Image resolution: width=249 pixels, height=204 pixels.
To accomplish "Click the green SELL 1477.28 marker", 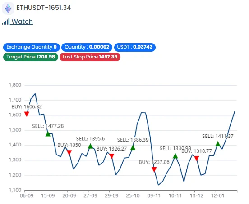I will click(x=48, y=134).
